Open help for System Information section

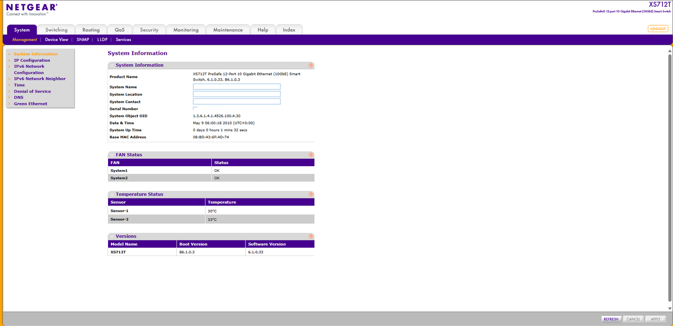coord(311,65)
